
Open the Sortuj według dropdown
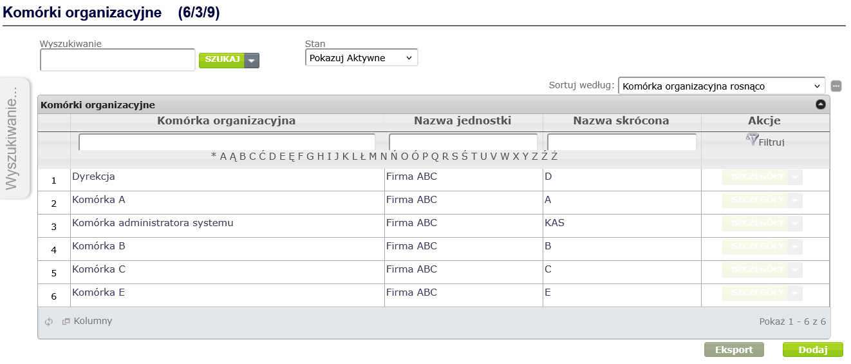click(x=721, y=86)
